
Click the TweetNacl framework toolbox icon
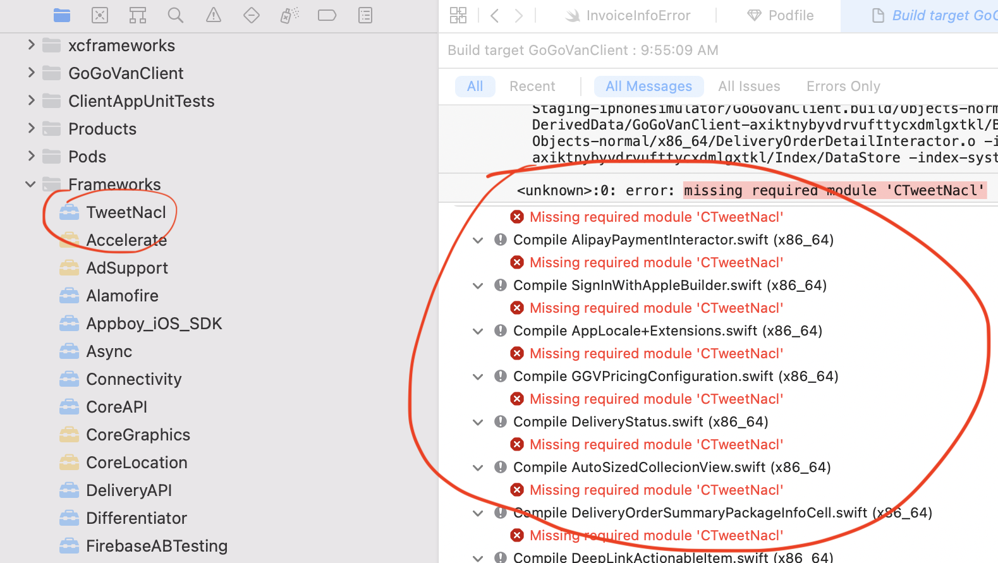click(70, 212)
